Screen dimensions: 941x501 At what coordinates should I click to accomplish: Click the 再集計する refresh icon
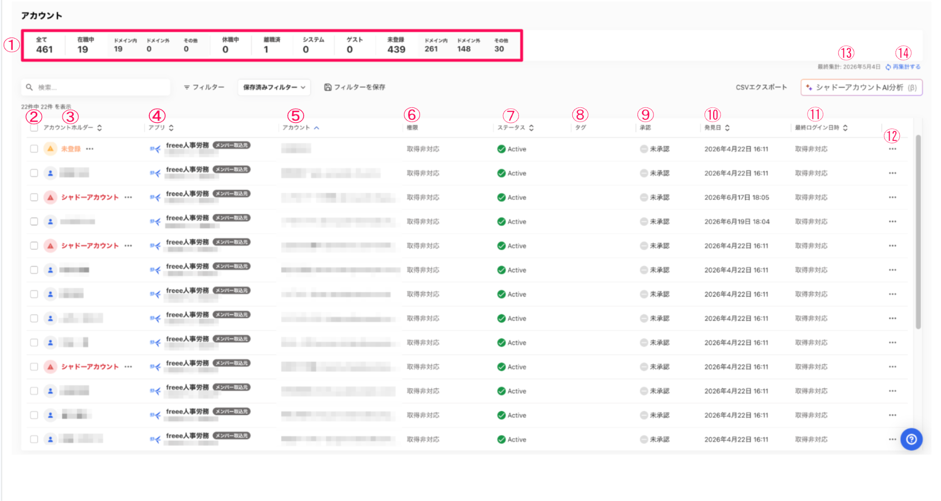coord(888,67)
